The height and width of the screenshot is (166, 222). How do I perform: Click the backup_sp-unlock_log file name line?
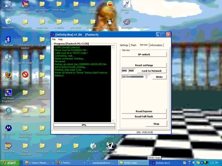tap(80, 64)
